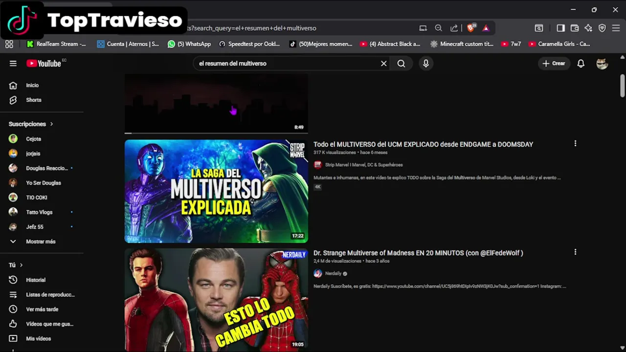Open the Strip Marvel channel link
The height and width of the screenshot is (352, 626).
coord(364,165)
